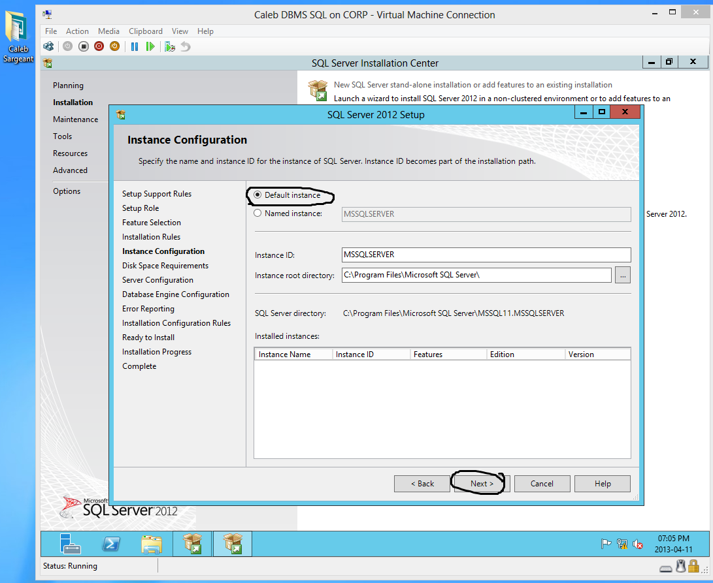Click the Instance Name column header
713x583 pixels.
click(293, 354)
